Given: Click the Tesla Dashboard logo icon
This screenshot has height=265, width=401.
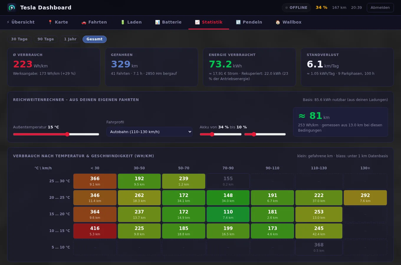Looking at the screenshot, I should coord(12,8).
